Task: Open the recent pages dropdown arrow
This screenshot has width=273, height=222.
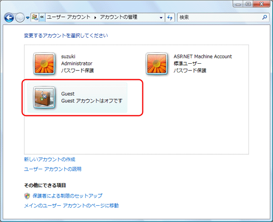Action: tap(27, 18)
